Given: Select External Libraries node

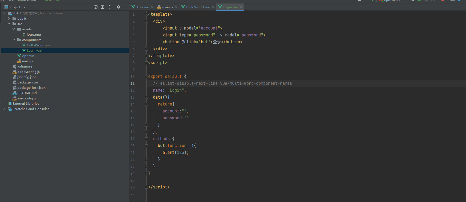Looking at the screenshot, I should point(26,104).
